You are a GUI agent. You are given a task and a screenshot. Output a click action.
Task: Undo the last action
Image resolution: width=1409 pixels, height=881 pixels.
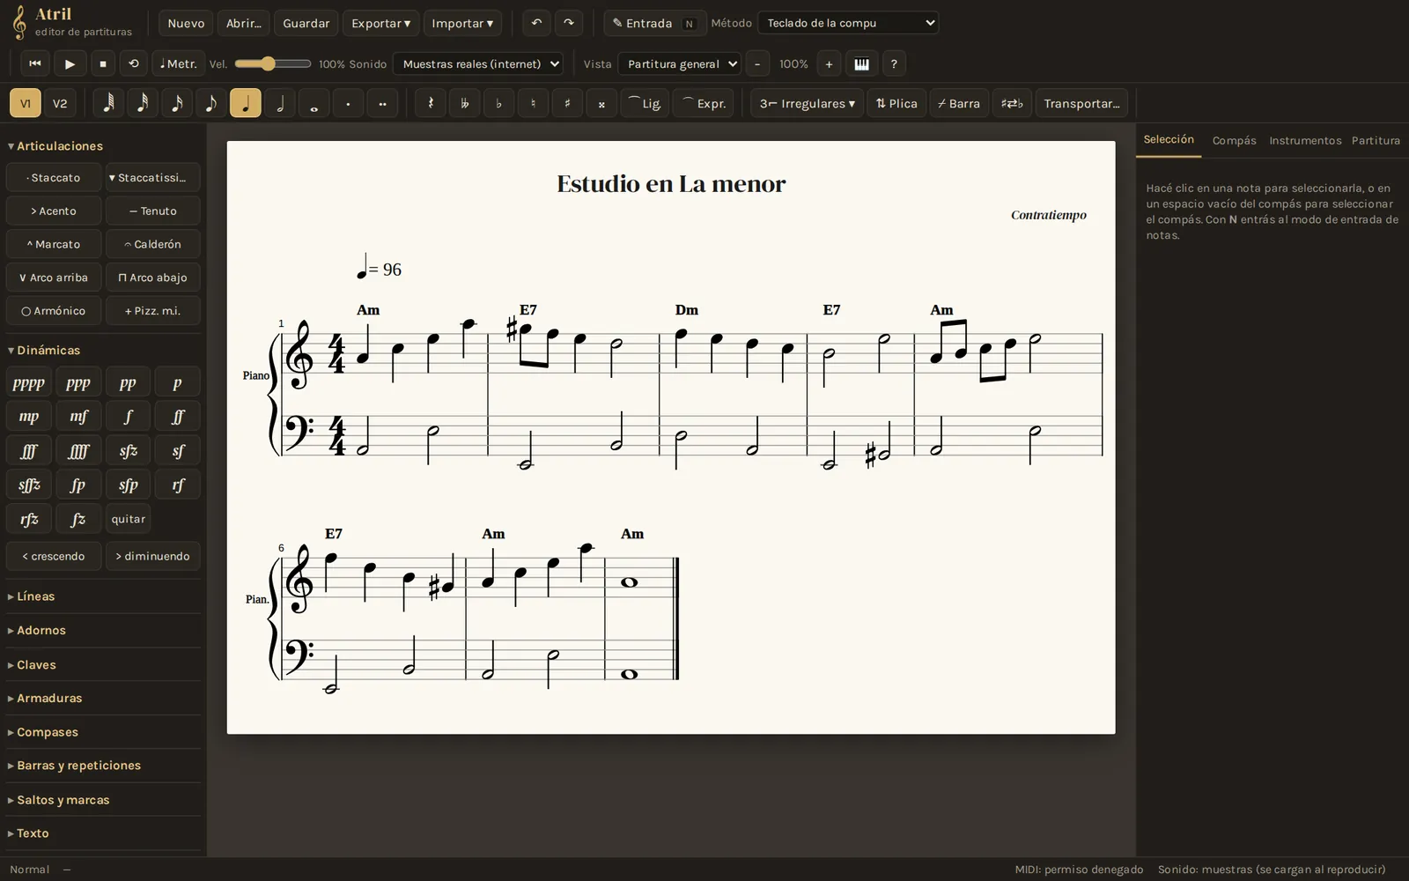point(536,23)
